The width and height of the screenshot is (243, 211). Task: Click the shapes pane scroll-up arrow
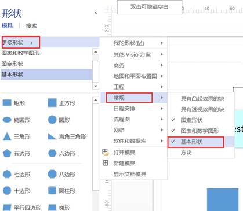click(96, 100)
